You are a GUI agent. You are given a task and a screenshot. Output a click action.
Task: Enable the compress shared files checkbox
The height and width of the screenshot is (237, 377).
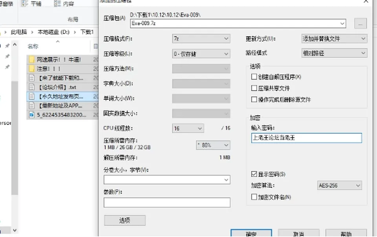click(x=254, y=88)
